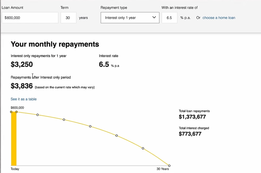Click the Term years input field
The height and width of the screenshot is (173, 261).
pyautogui.click(x=68, y=17)
